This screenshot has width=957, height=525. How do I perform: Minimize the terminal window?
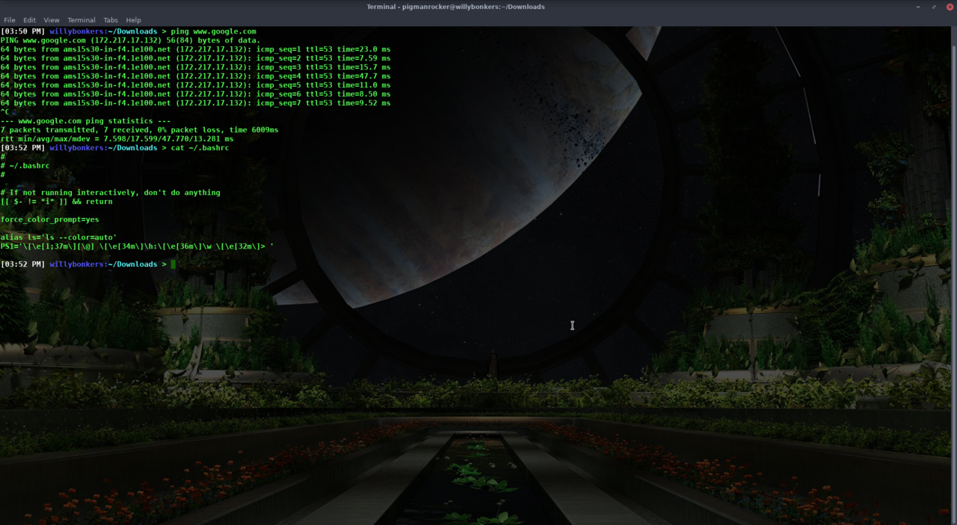(x=918, y=7)
